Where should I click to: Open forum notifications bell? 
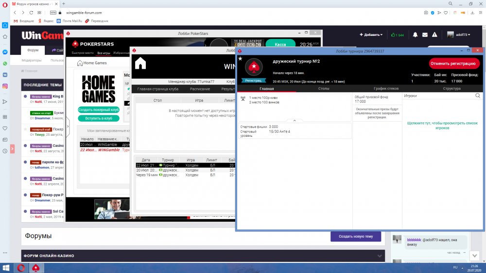coord(415,35)
